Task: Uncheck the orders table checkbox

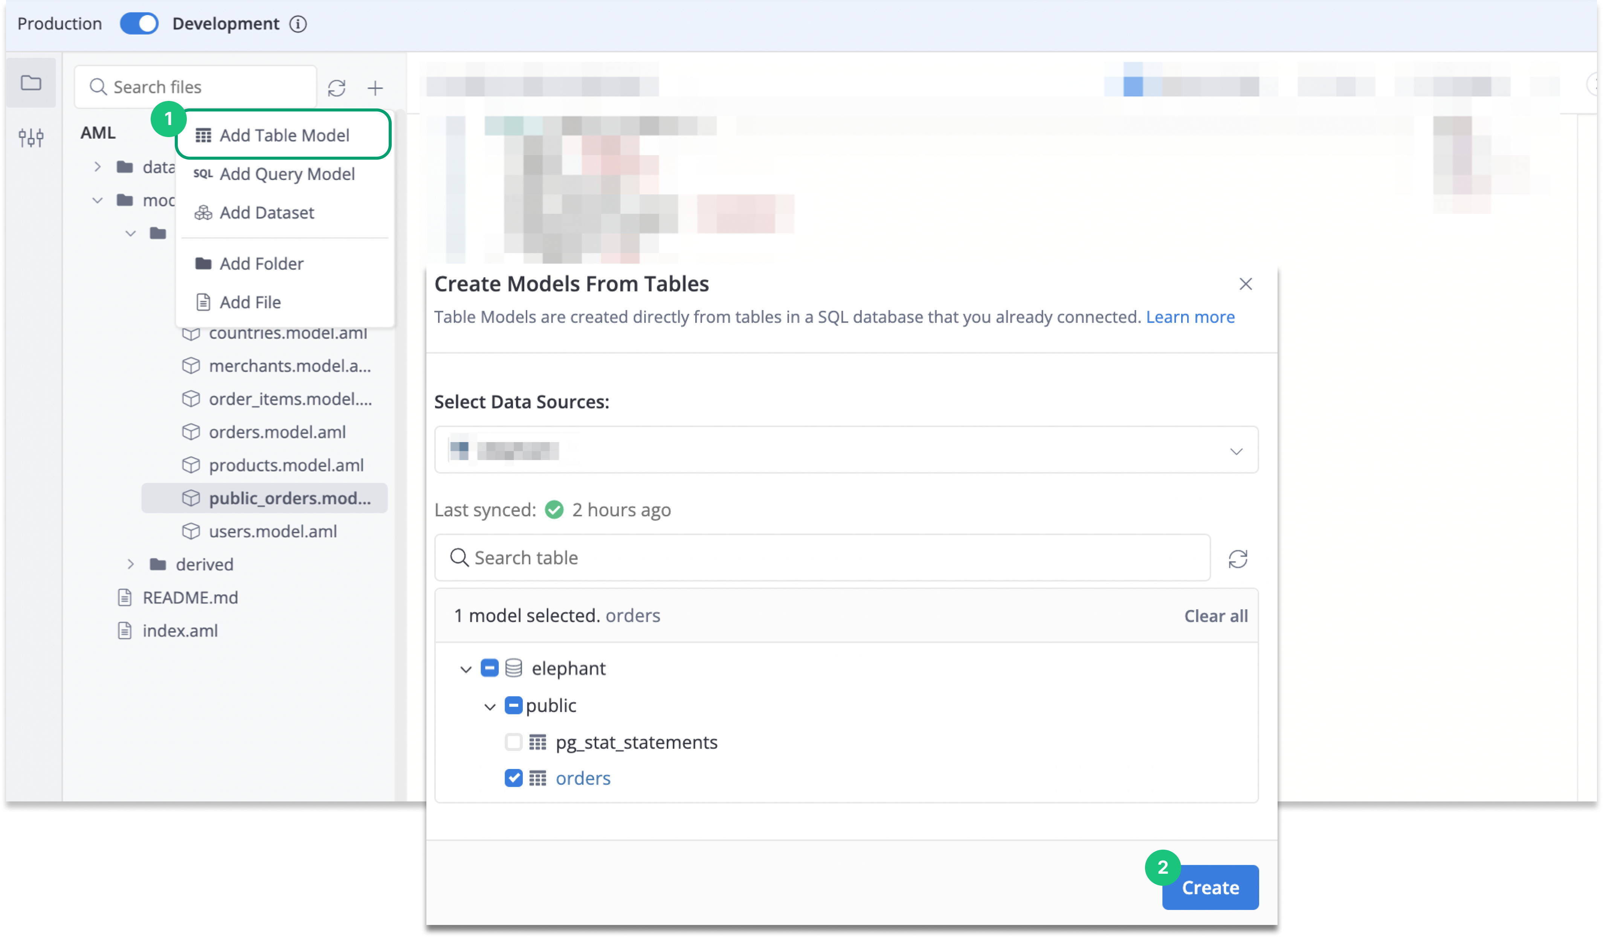Action: point(513,777)
